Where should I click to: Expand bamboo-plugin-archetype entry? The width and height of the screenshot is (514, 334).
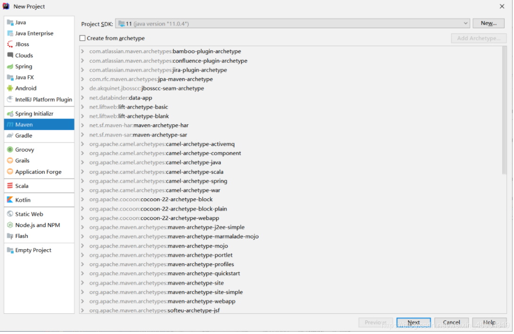(x=83, y=51)
